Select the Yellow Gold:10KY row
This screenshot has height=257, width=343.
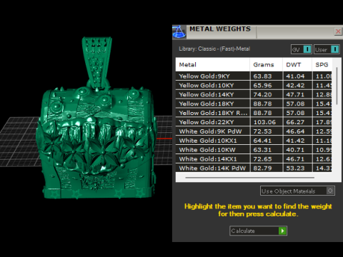(x=254, y=85)
